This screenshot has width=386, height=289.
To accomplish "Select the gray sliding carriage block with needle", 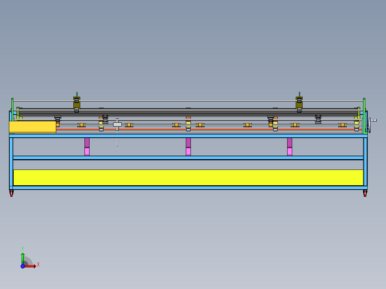I will (x=117, y=125).
